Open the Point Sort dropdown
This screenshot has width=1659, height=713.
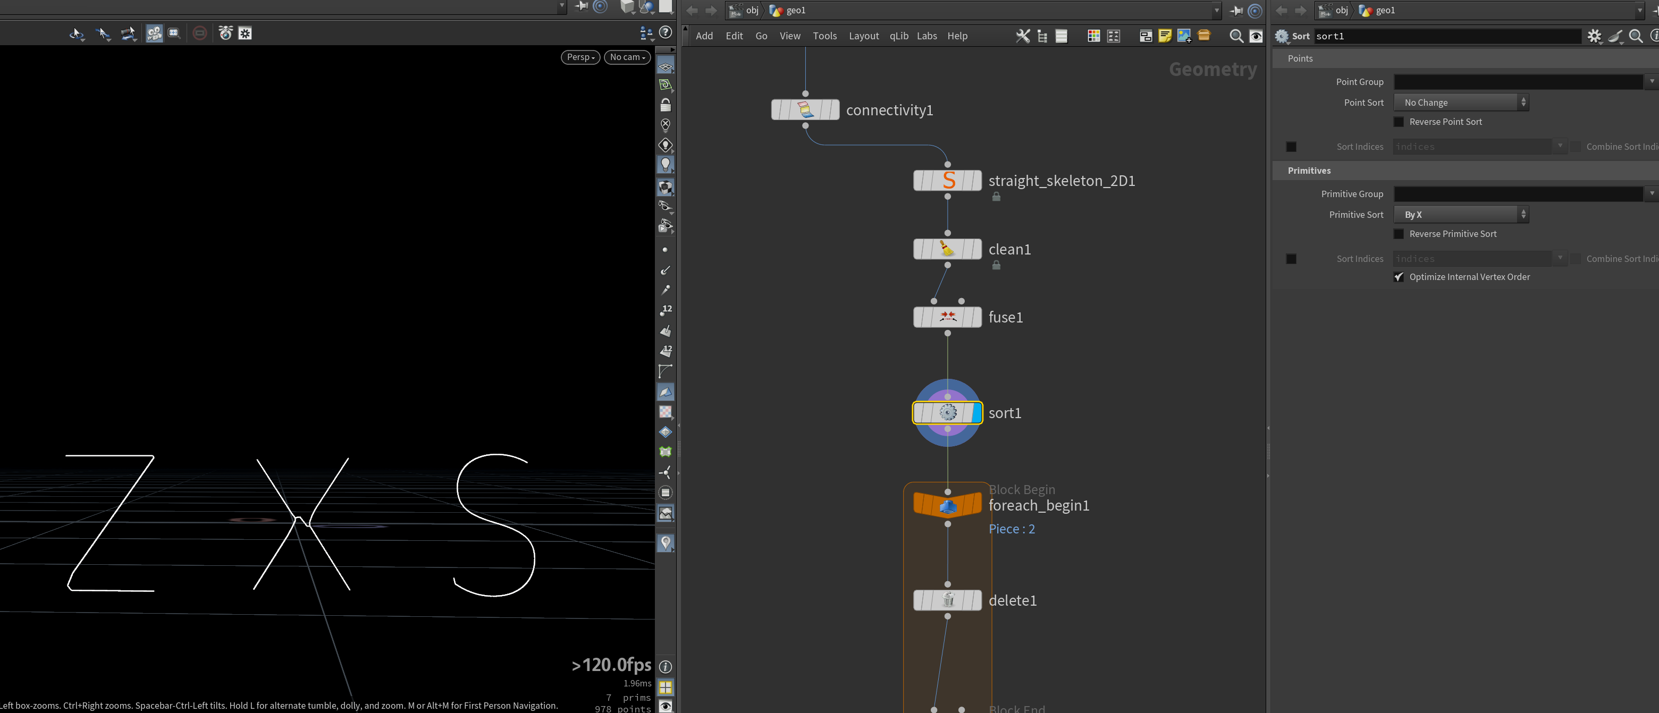tap(1461, 103)
